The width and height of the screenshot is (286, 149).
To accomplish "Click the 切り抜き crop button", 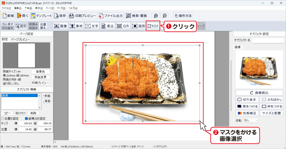I will pyautogui.click(x=247, y=100).
